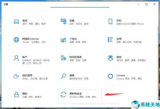Click the 语音、区域、日期 description
The height and width of the screenshot is (109, 160).
tap(78, 60)
